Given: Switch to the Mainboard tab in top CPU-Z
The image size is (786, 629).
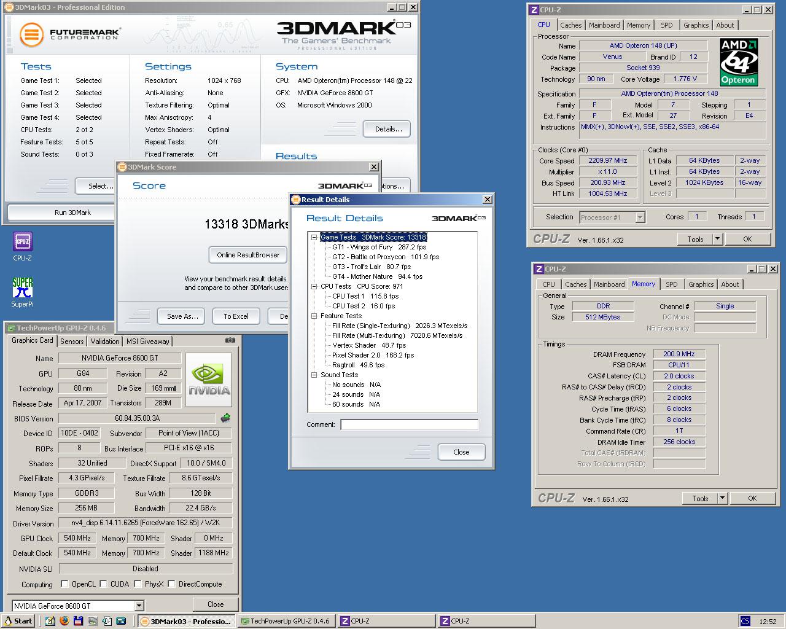Looking at the screenshot, I should coord(604,25).
